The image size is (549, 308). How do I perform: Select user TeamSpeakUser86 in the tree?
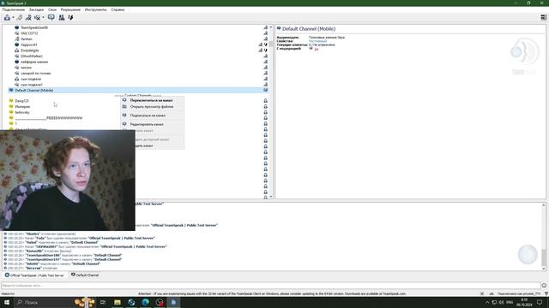34,27
